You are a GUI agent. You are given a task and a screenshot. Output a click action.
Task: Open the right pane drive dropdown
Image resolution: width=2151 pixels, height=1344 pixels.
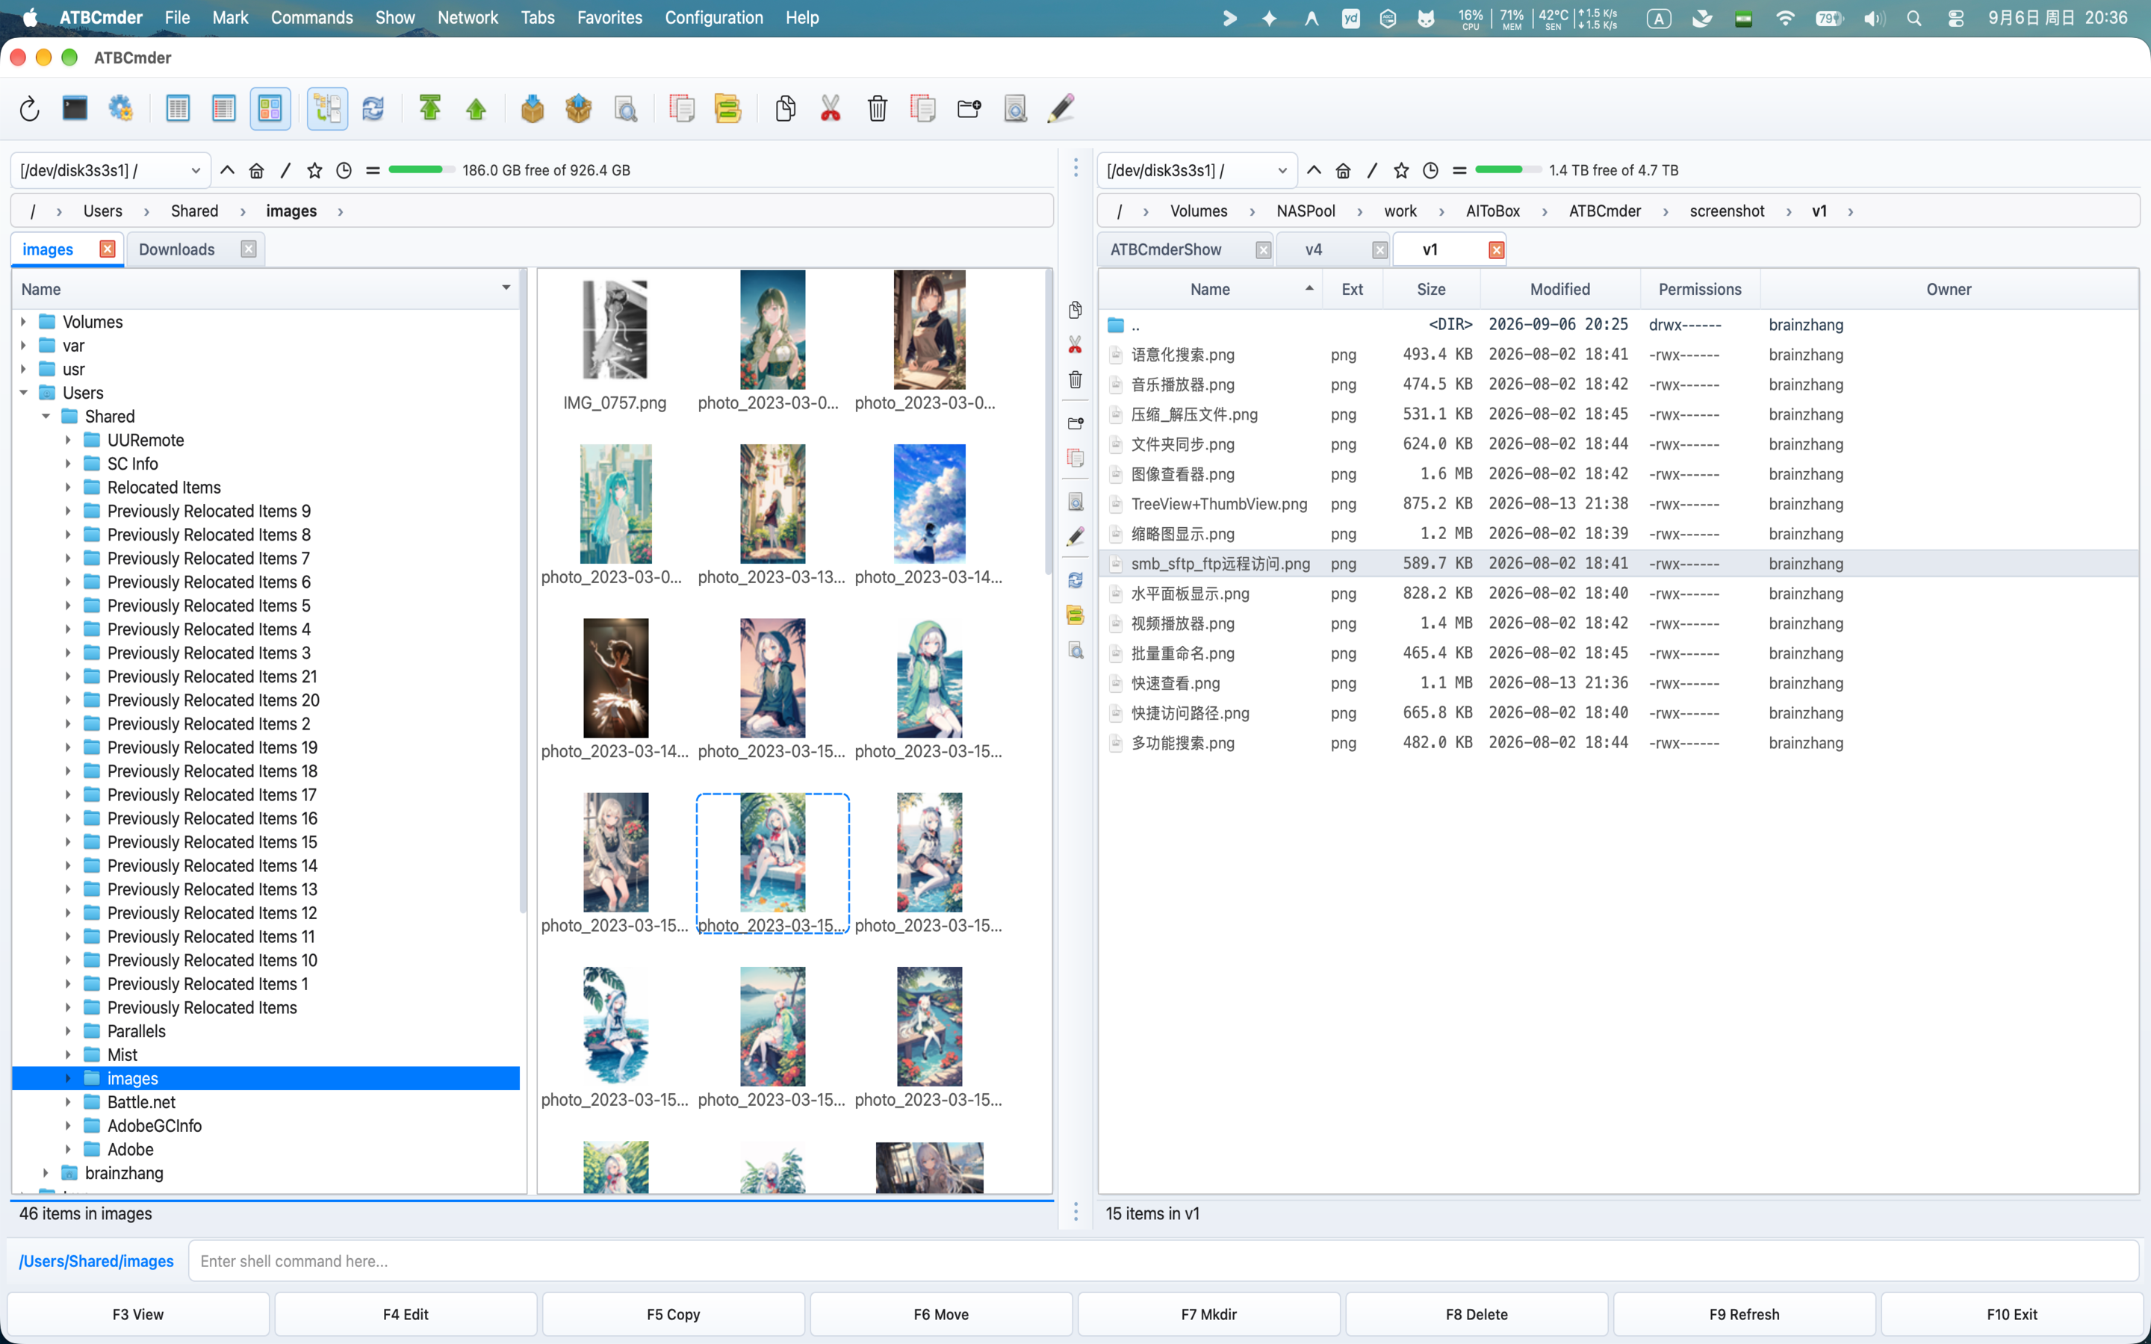(1196, 171)
